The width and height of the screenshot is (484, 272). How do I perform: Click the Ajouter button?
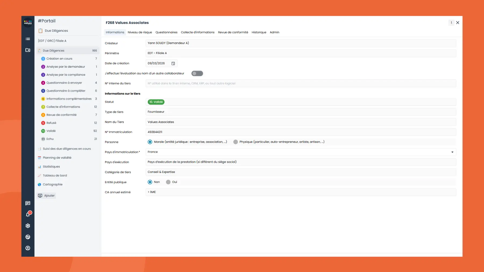point(46,195)
